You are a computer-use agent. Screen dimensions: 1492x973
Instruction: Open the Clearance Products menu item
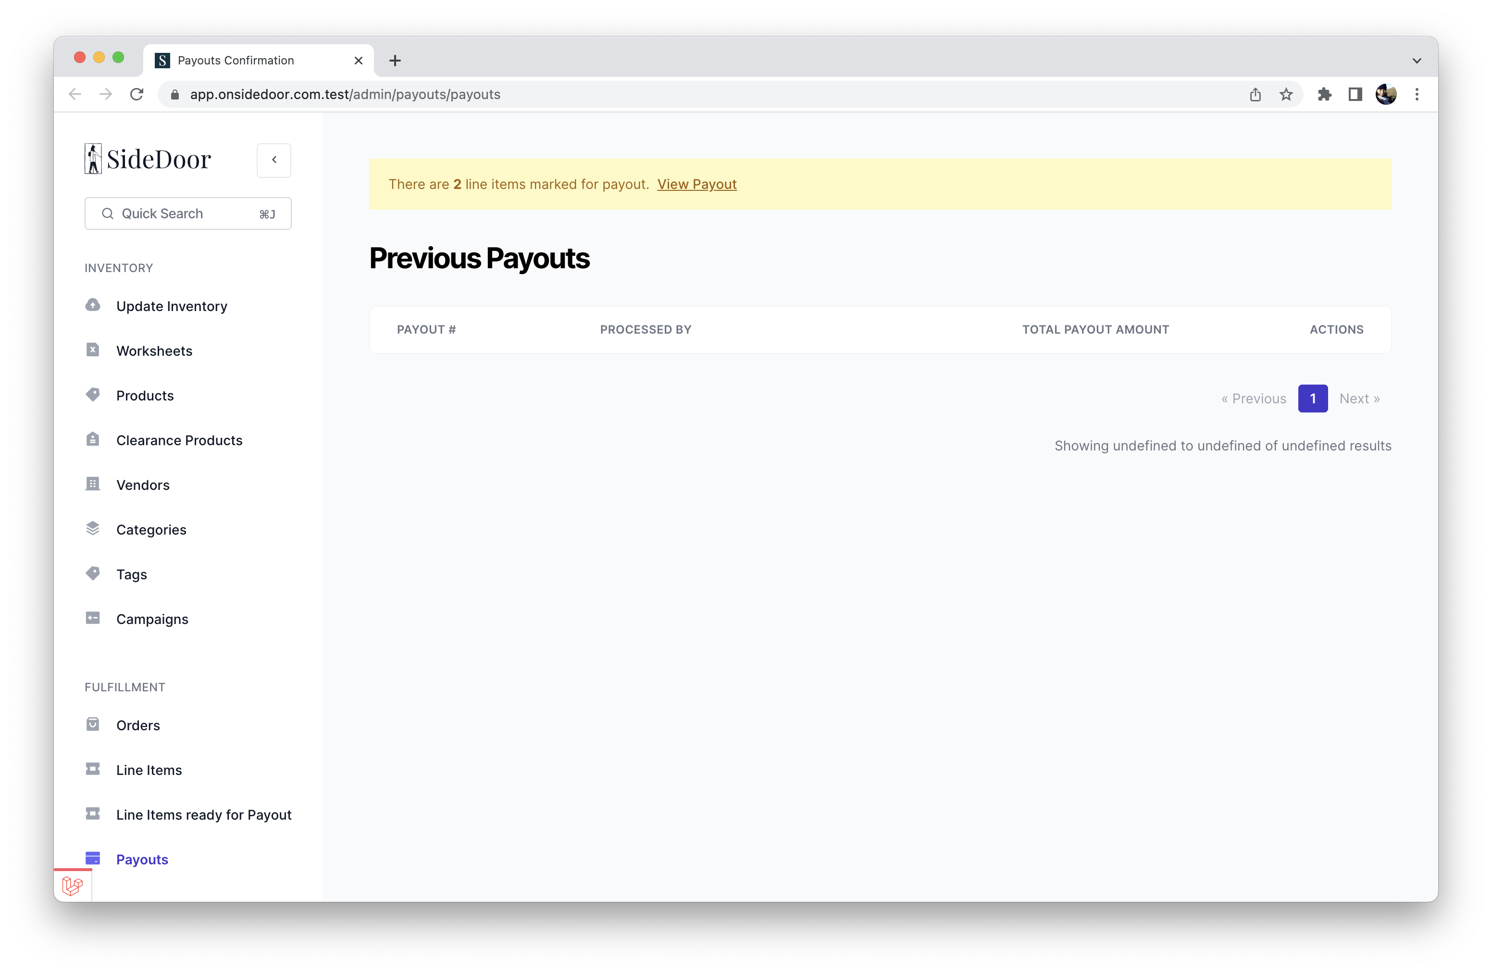(179, 440)
